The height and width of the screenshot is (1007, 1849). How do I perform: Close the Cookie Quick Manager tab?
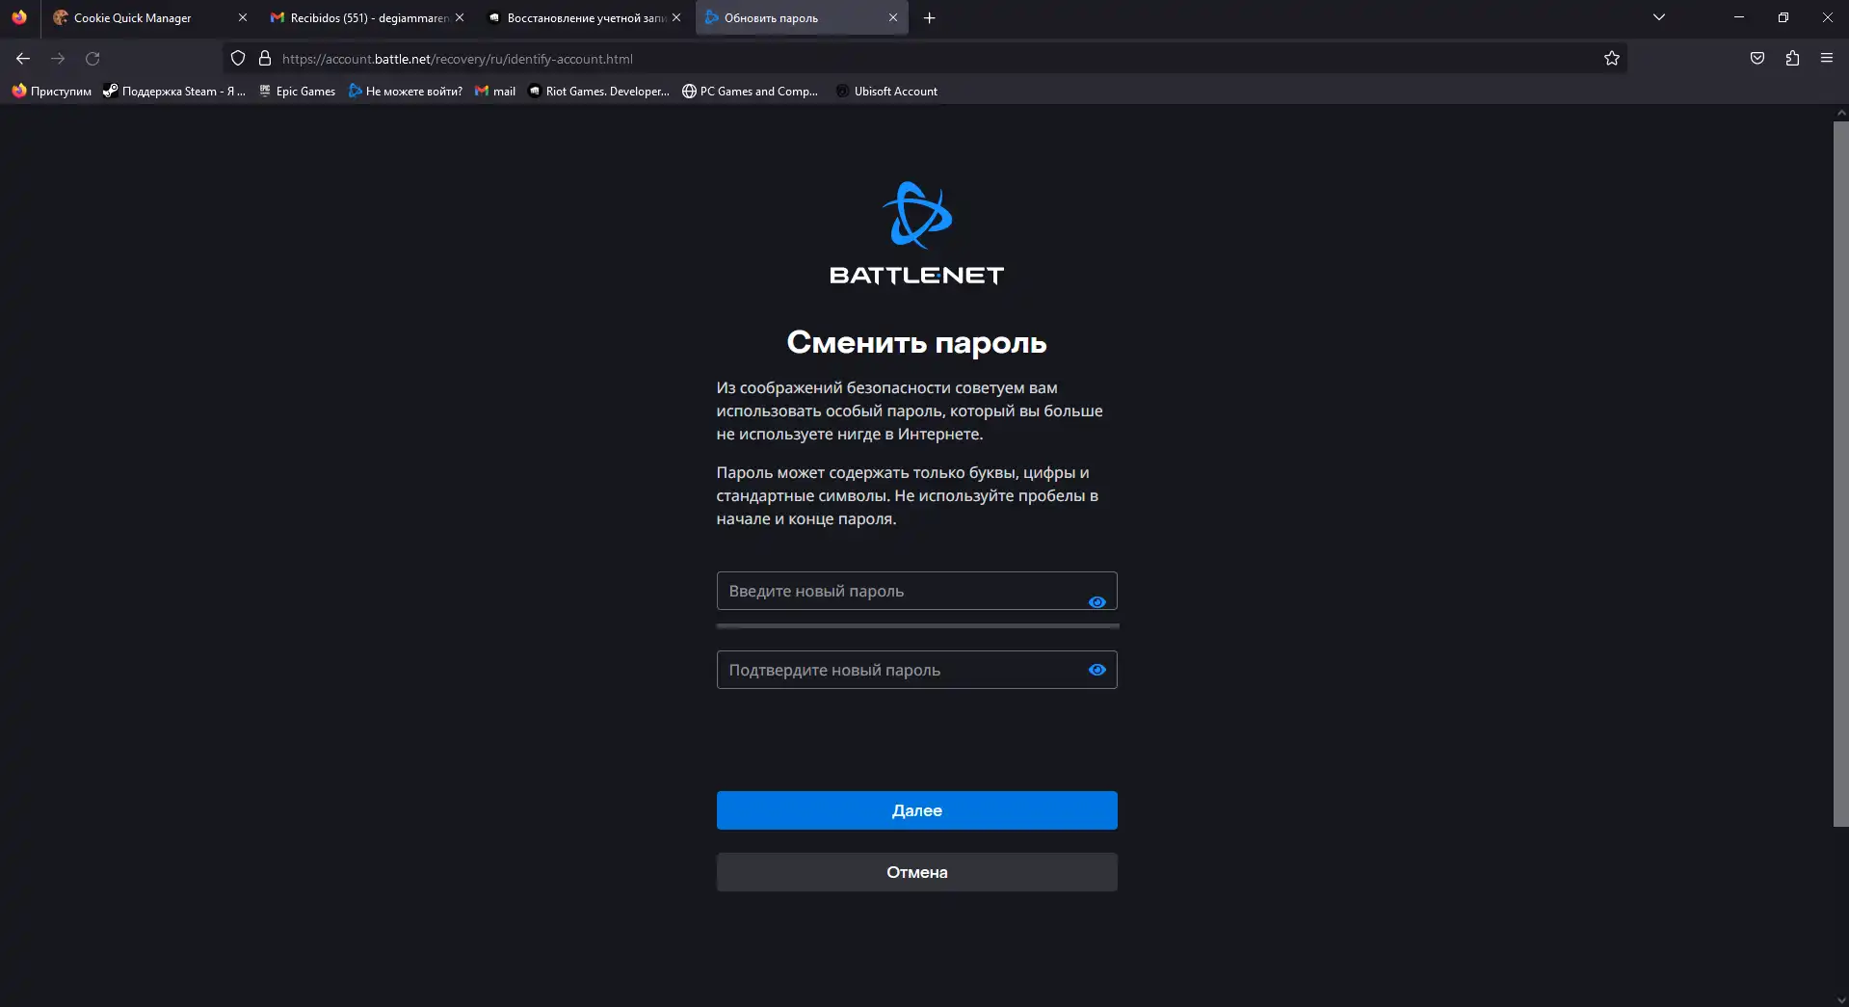tap(243, 17)
